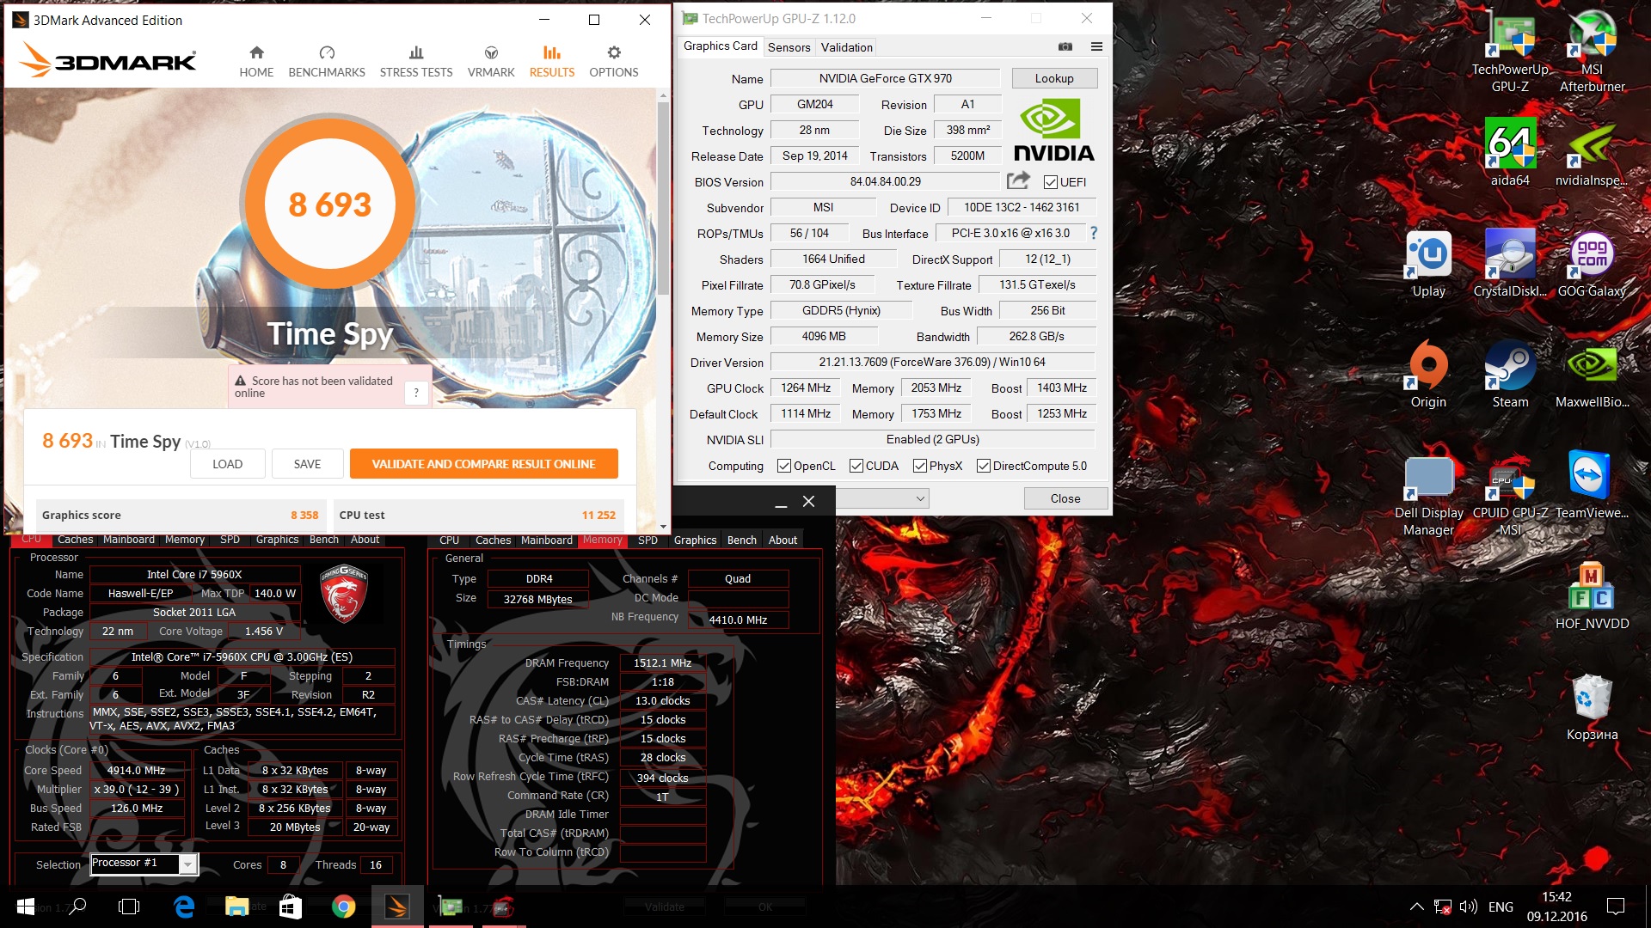The height and width of the screenshot is (928, 1651).
Task: Open Task View on the taskbar
Action: [x=129, y=907]
